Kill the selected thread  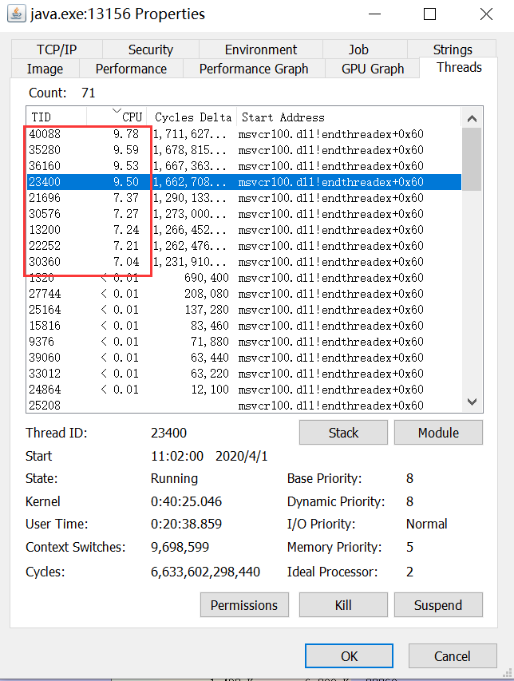(343, 604)
